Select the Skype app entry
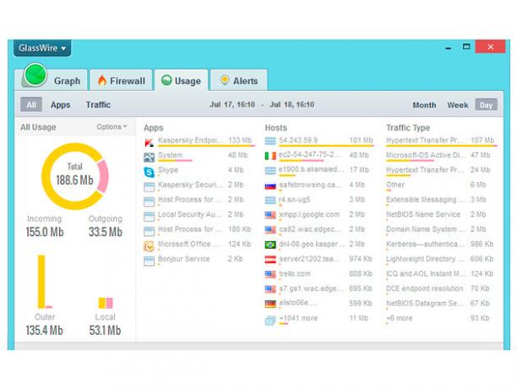517x388 pixels. click(x=199, y=170)
